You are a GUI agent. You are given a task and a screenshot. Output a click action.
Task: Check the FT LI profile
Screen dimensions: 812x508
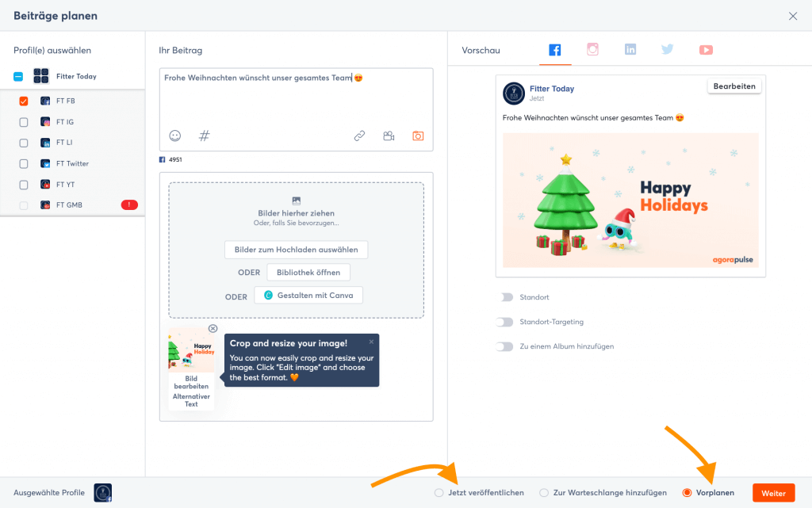(23, 143)
